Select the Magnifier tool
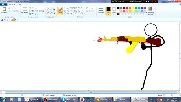Screen dimensions: 181x102 pyautogui.click(x=54, y=13)
